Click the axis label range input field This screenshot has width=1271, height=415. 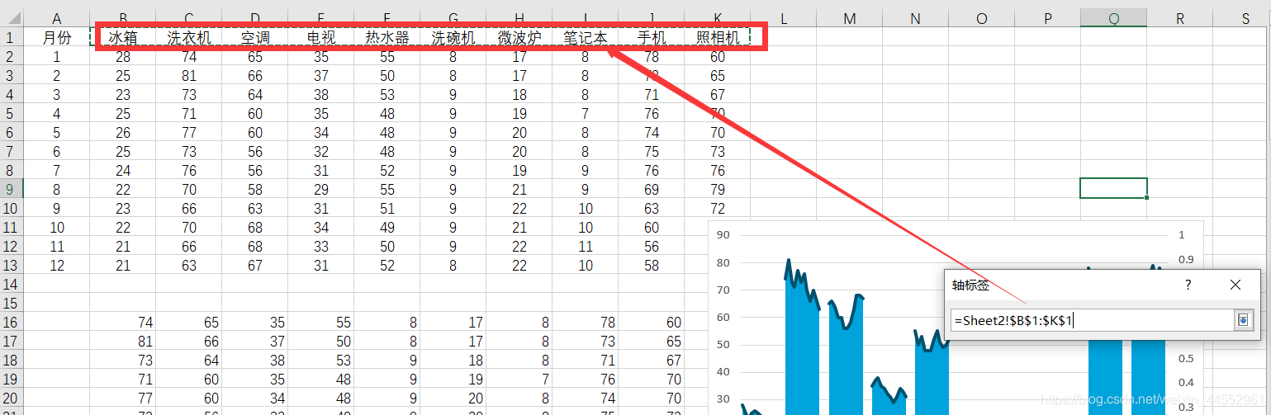pos(1093,320)
